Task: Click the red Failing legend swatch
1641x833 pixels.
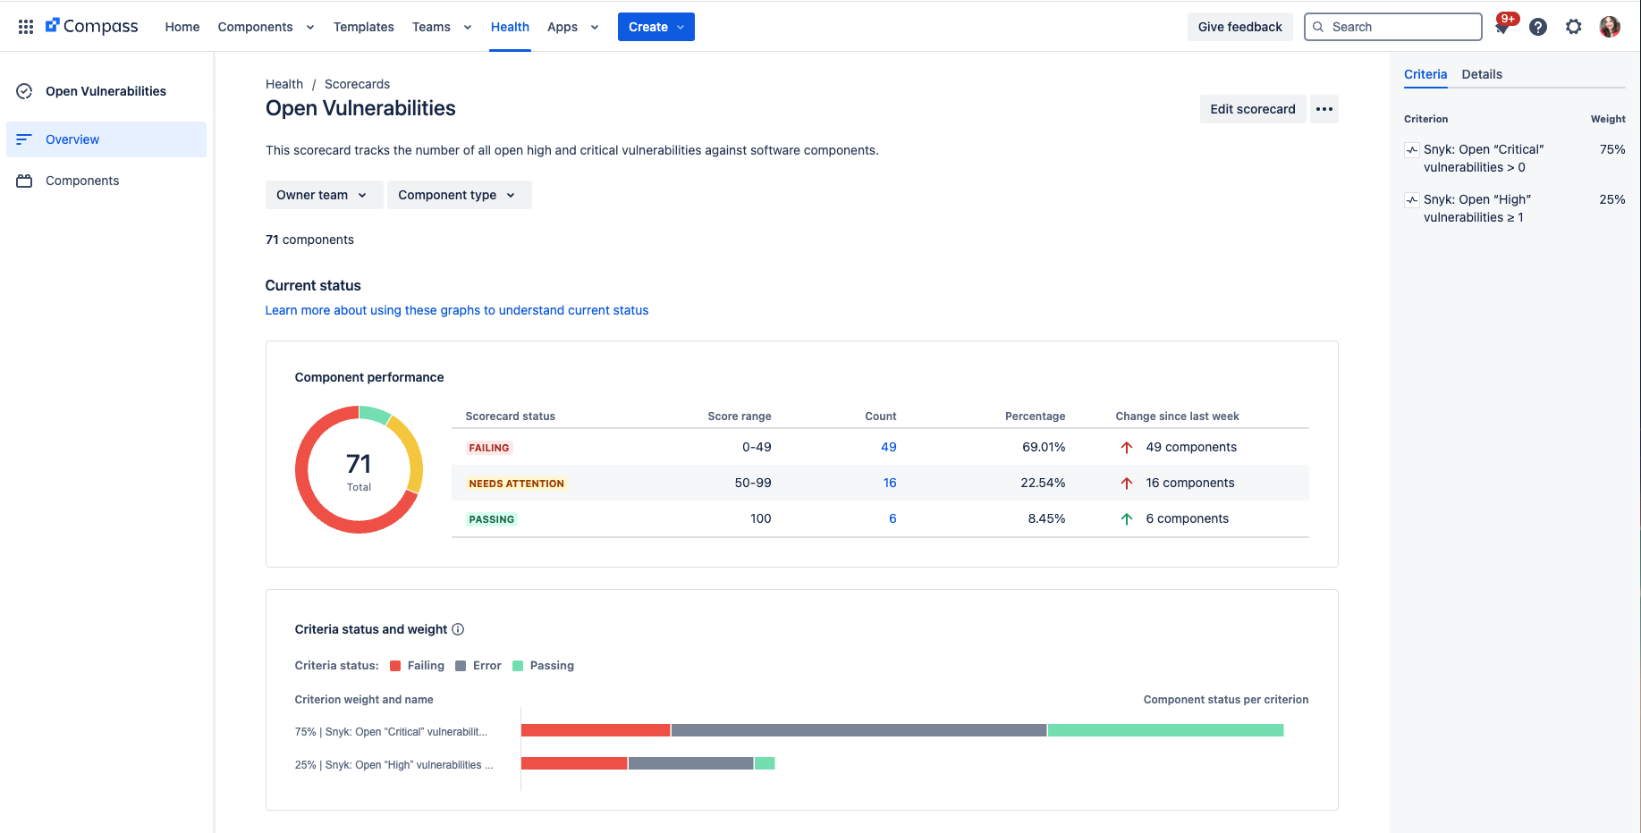Action: [395, 665]
